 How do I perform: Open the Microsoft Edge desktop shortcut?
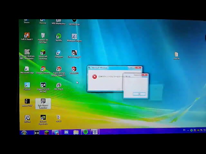(x=27, y=69)
